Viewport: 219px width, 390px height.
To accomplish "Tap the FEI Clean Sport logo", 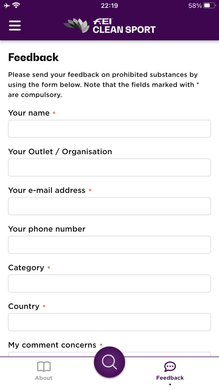I will 109,25.
